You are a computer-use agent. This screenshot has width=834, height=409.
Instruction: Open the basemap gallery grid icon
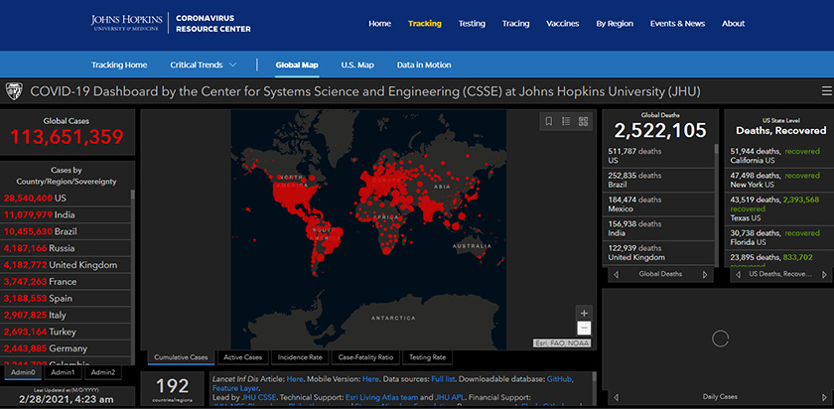[x=583, y=121]
